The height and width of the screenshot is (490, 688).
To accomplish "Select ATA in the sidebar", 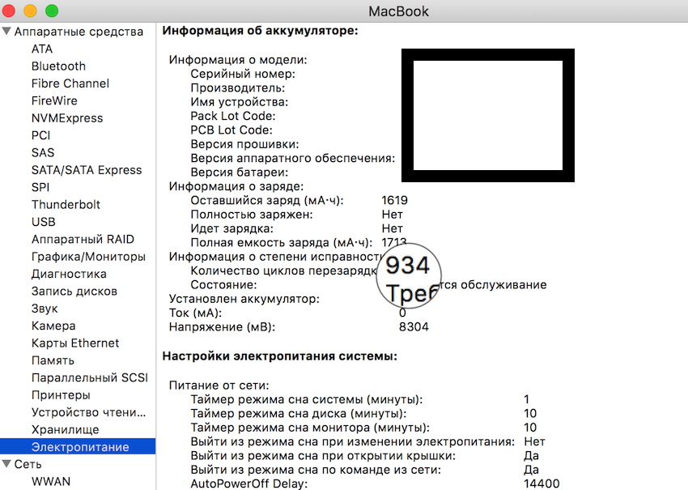I will [x=42, y=49].
